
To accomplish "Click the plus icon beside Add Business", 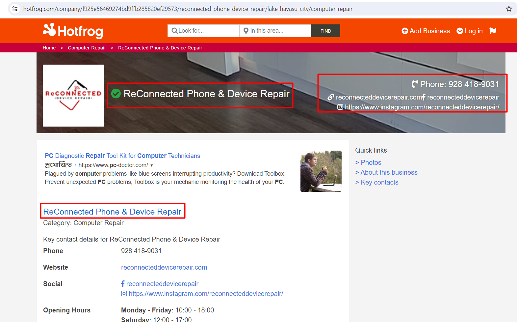I will coord(405,31).
